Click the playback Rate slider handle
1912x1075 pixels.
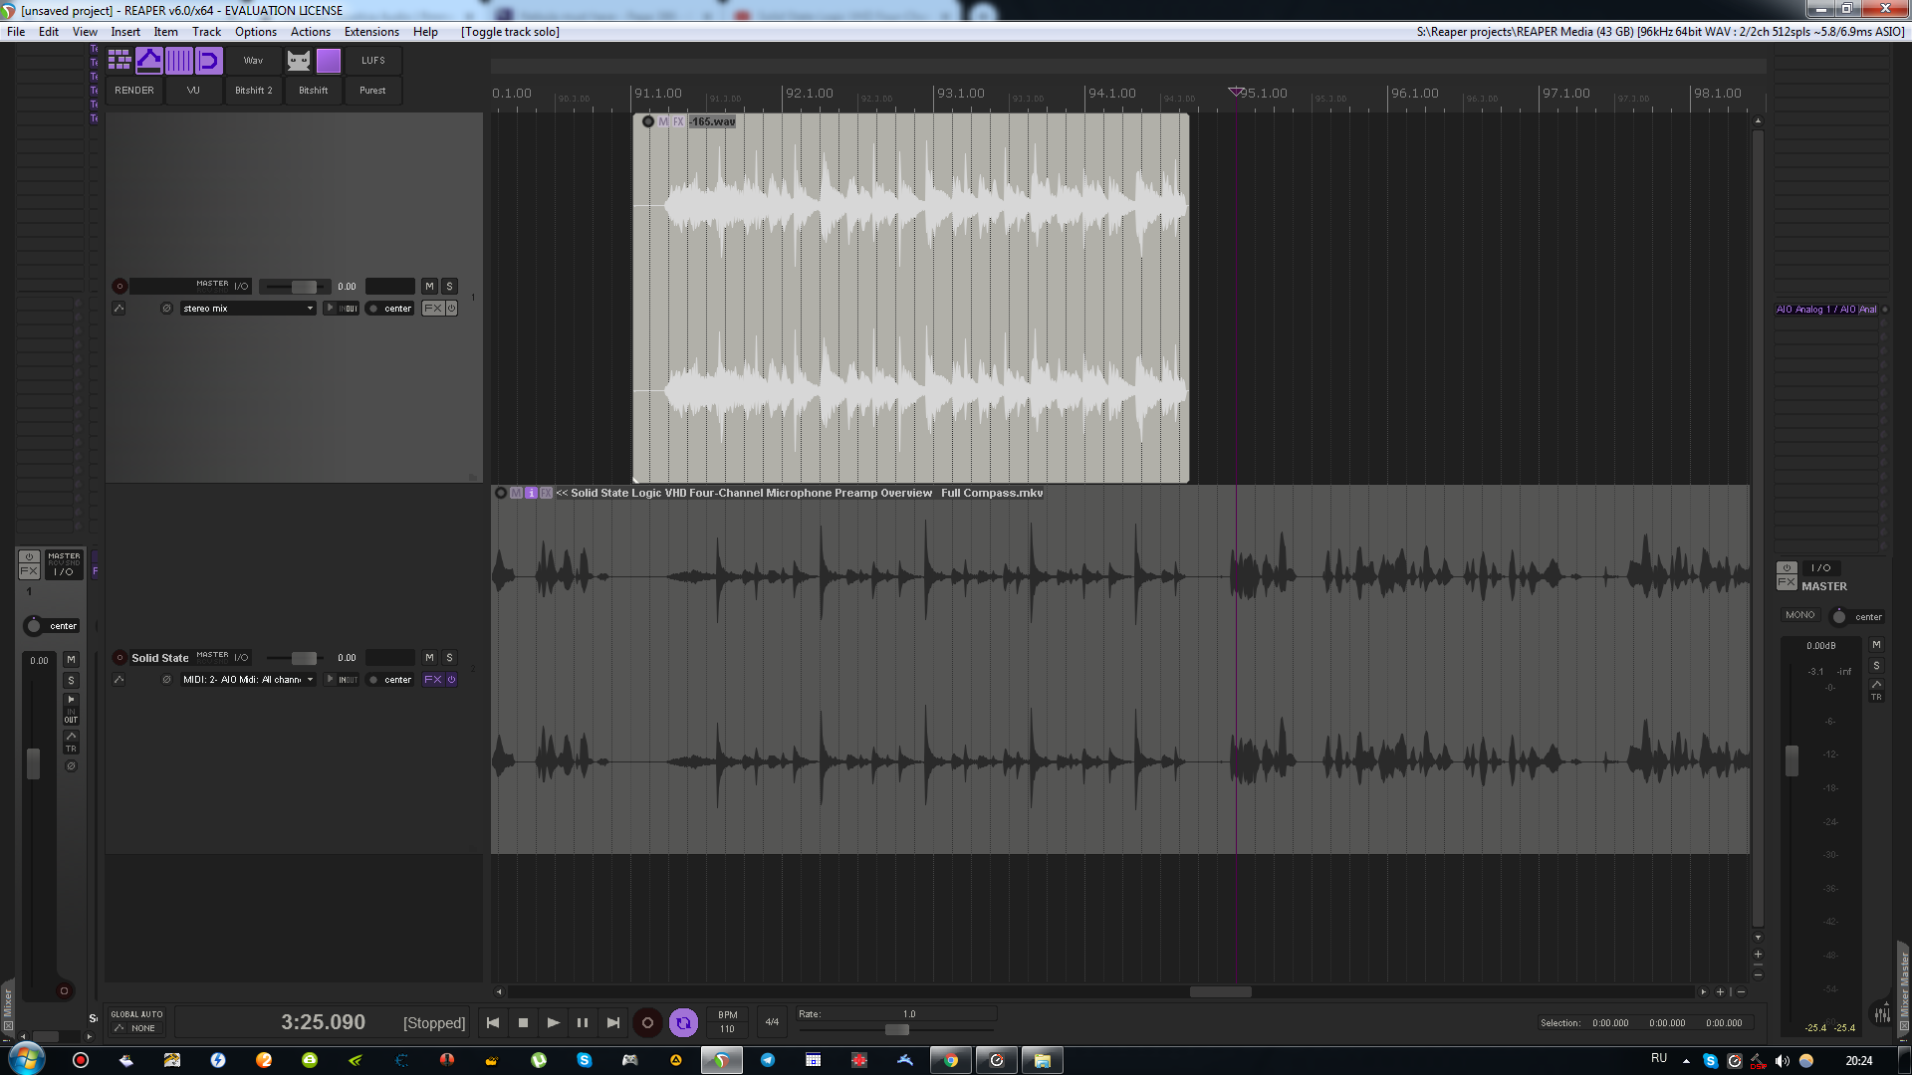[x=897, y=1030]
